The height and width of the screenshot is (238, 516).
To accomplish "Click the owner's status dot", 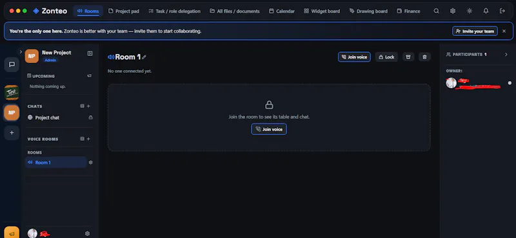I will coord(510,83).
